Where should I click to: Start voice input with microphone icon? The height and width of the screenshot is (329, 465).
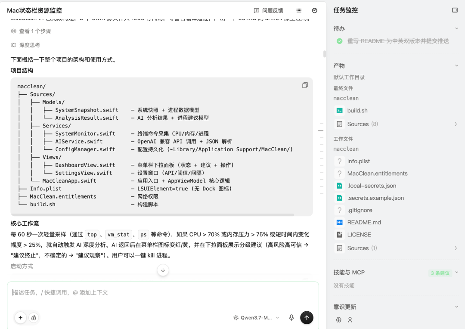[x=291, y=318]
